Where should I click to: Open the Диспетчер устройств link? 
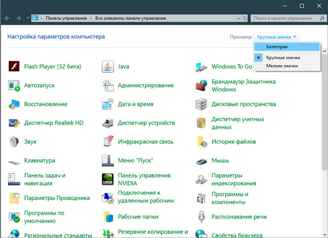pyautogui.click(x=146, y=123)
